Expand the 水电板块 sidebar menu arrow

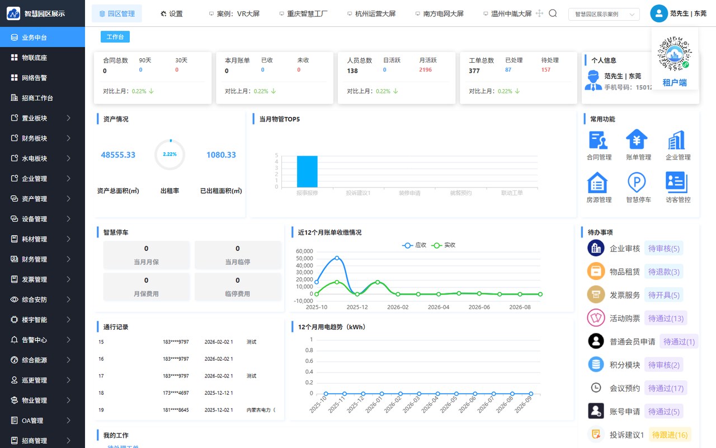coord(68,158)
